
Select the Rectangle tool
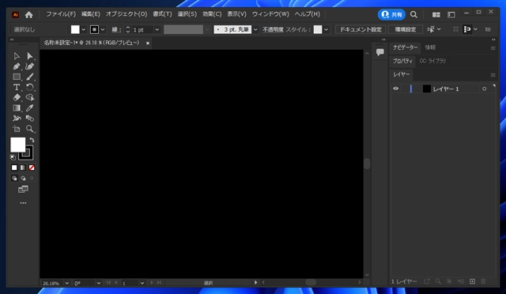pos(17,77)
